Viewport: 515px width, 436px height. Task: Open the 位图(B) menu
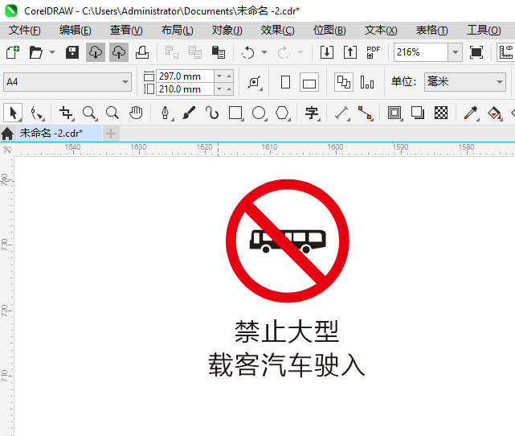point(329,31)
